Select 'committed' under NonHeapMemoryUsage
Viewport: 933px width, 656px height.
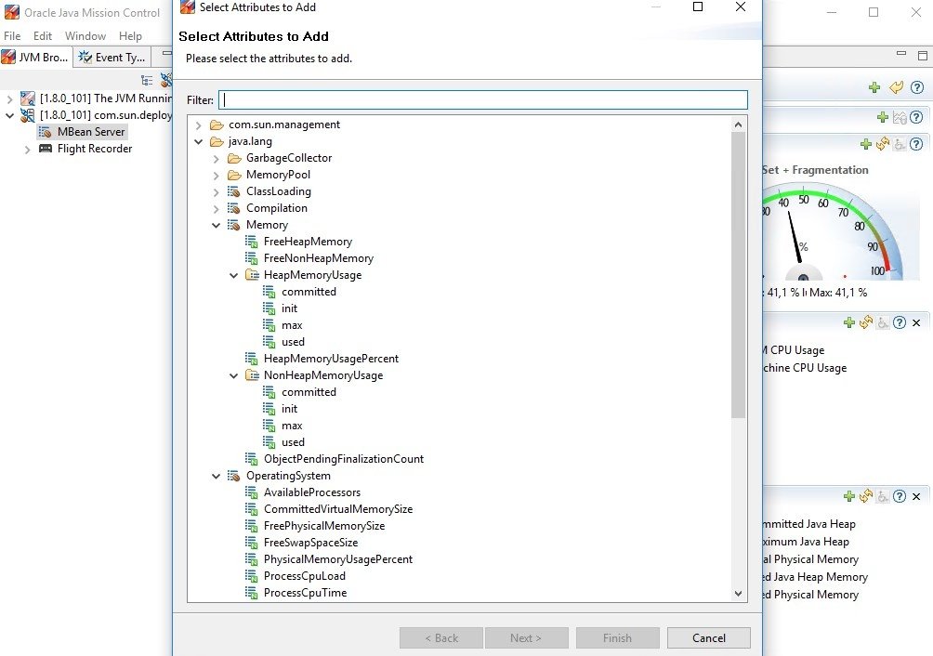tap(309, 392)
